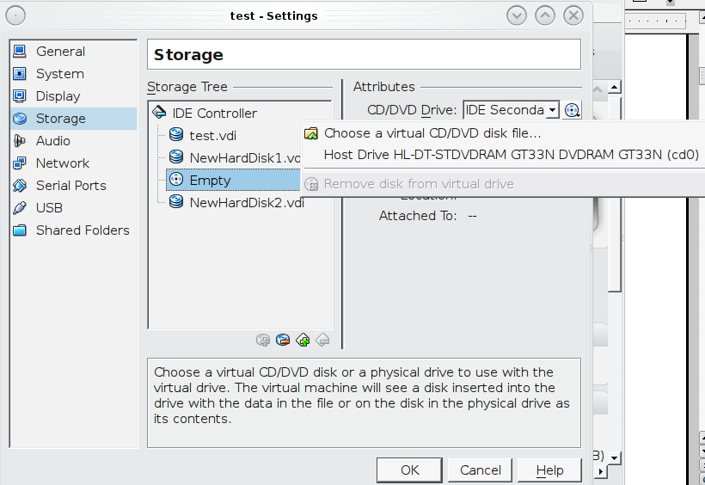Select Host Drive HL-DT-ST DVDRAM GT33N
Image resolution: width=705 pixels, height=485 pixels.
(x=511, y=155)
